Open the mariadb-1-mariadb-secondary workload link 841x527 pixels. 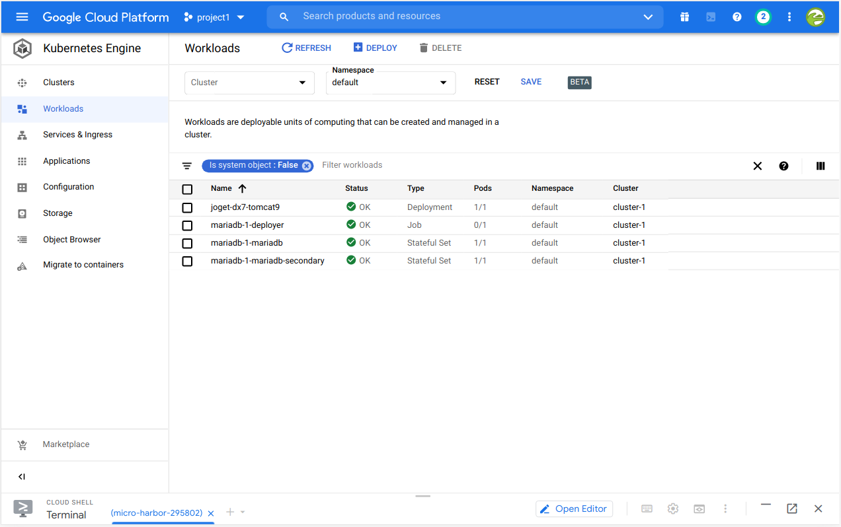(267, 261)
